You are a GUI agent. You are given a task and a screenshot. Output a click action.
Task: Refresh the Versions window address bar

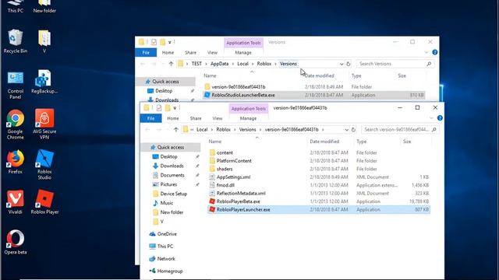click(349, 64)
